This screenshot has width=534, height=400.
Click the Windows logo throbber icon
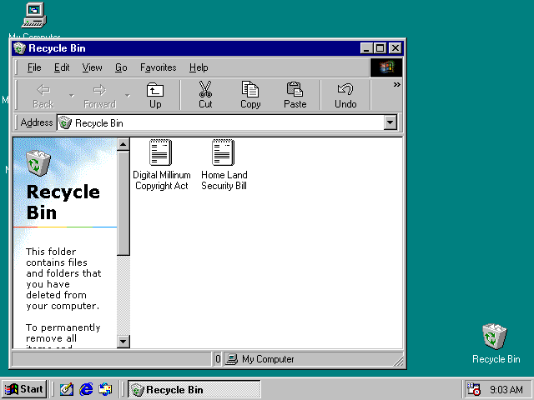(386, 67)
